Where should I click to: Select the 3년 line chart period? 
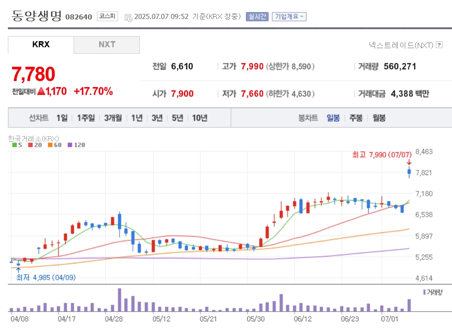(157, 118)
